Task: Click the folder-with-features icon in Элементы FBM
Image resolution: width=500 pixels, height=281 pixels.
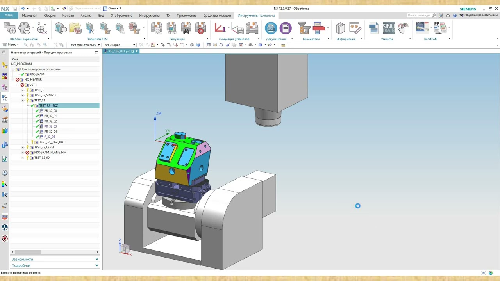Action: (75, 28)
